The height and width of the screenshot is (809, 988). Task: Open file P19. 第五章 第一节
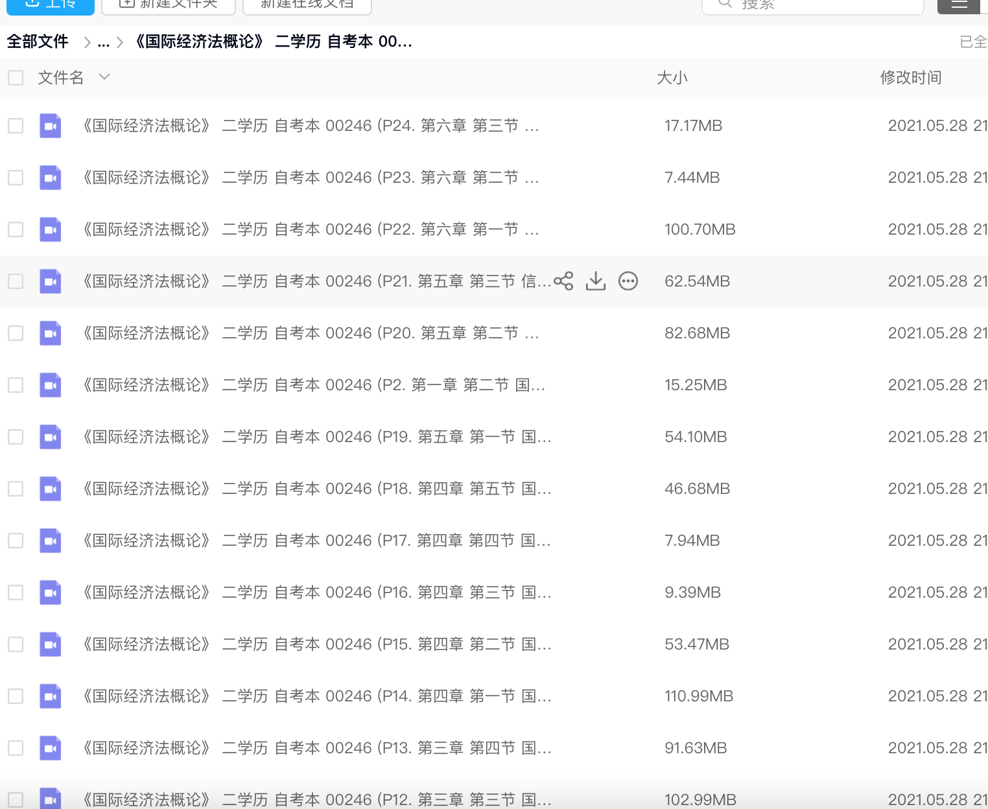click(315, 437)
